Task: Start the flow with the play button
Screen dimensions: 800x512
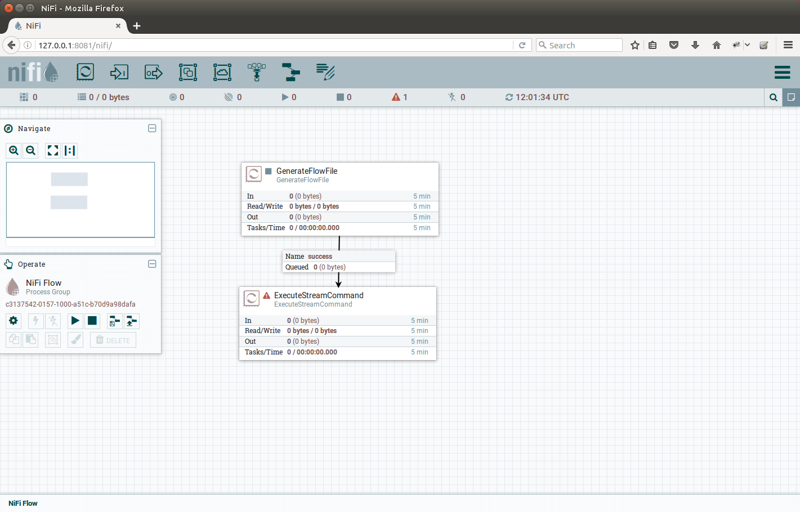Action: [x=75, y=321]
